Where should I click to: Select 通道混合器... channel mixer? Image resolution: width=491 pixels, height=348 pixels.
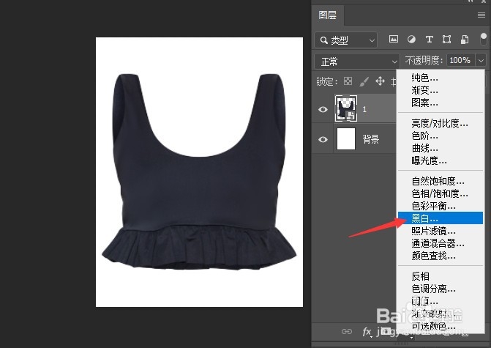(441, 243)
